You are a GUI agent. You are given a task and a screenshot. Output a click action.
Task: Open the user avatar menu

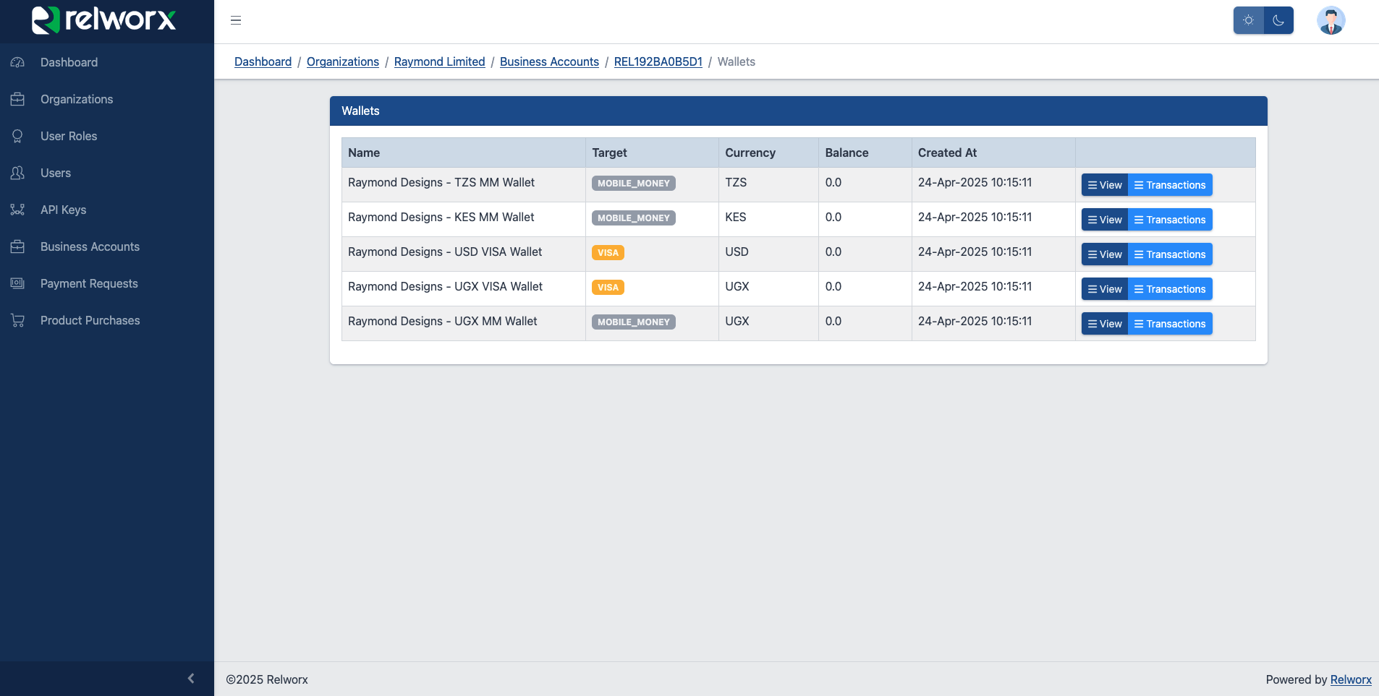pyautogui.click(x=1331, y=20)
